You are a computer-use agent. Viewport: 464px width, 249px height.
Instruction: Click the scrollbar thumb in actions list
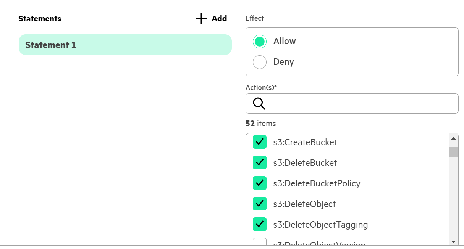click(453, 152)
